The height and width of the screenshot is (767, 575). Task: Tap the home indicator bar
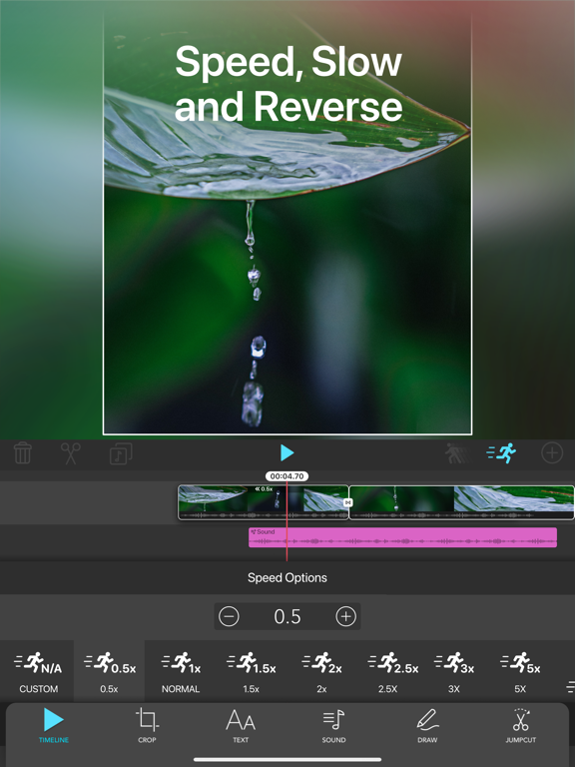[287, 760]
